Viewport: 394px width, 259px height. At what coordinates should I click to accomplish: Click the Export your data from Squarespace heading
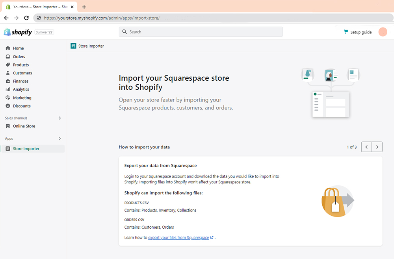161,166
